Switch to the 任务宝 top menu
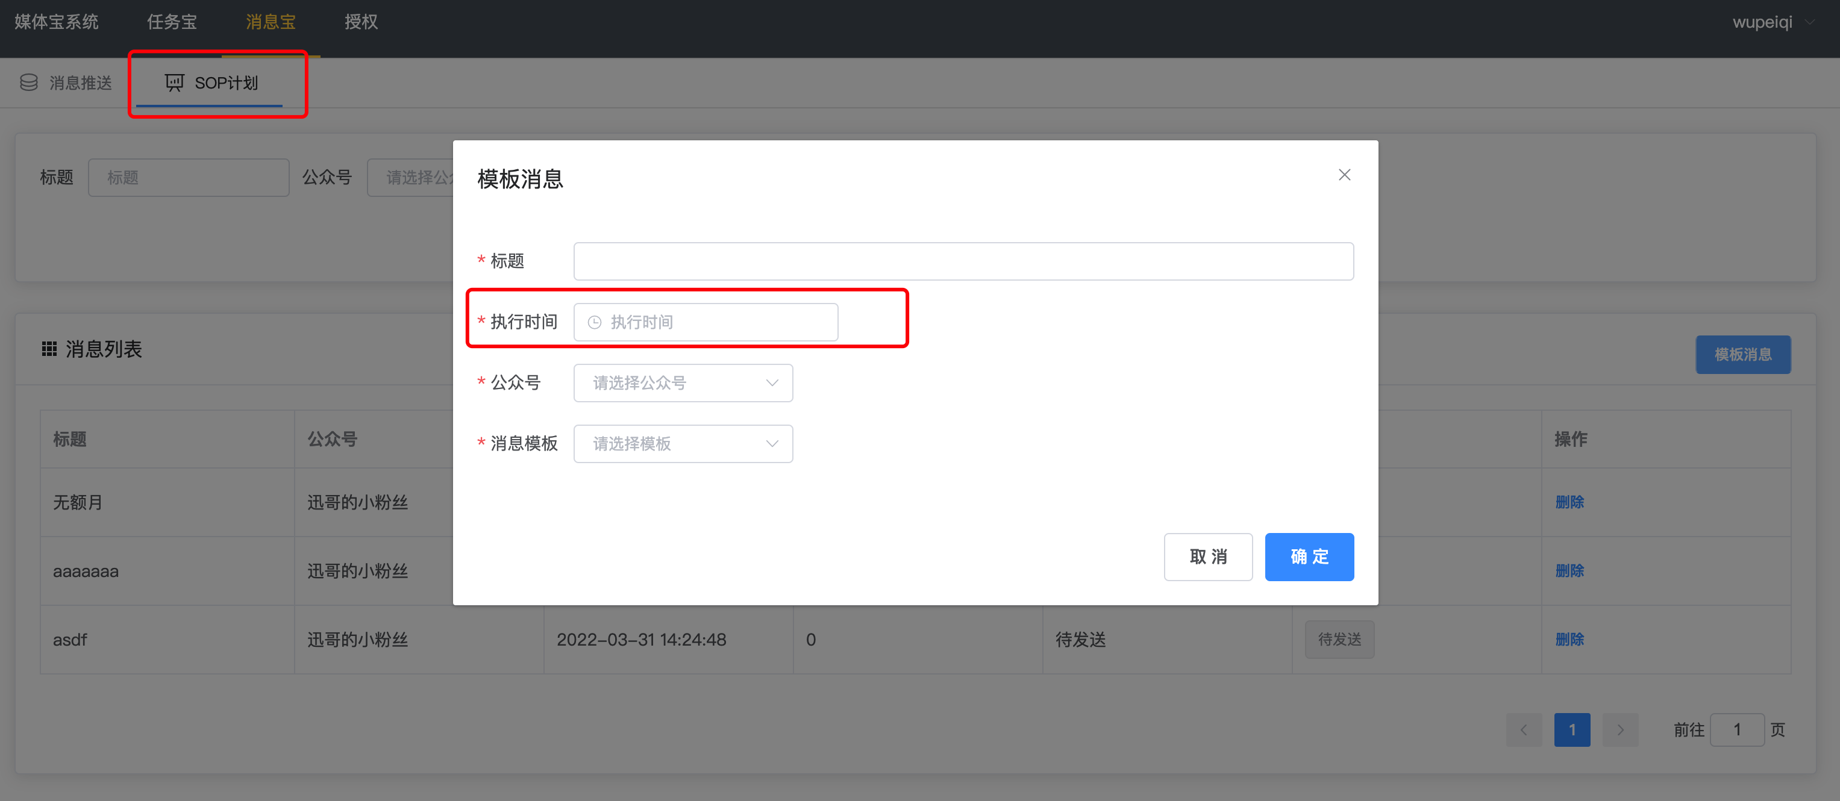 (x=172, y=22)
